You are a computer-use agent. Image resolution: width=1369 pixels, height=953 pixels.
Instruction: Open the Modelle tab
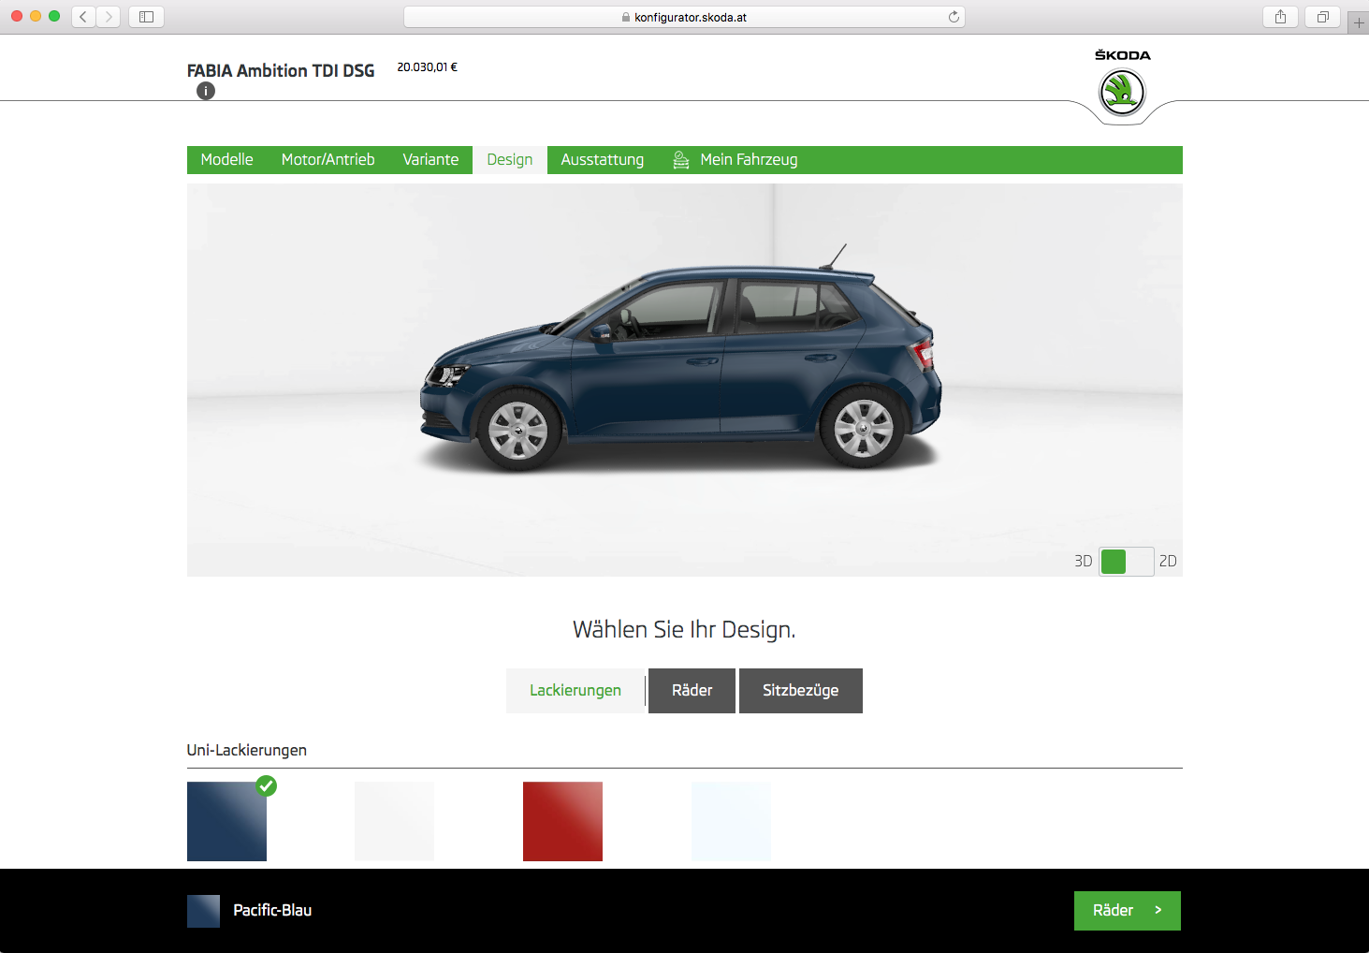[x=226, y=160]
